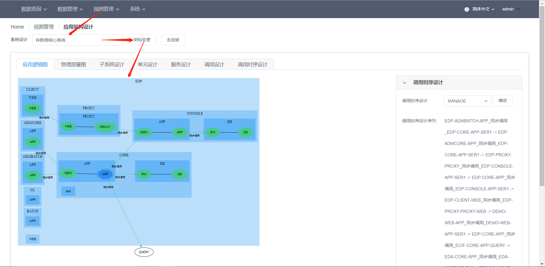Select the QUERY ellipse node

pos(144,252)
